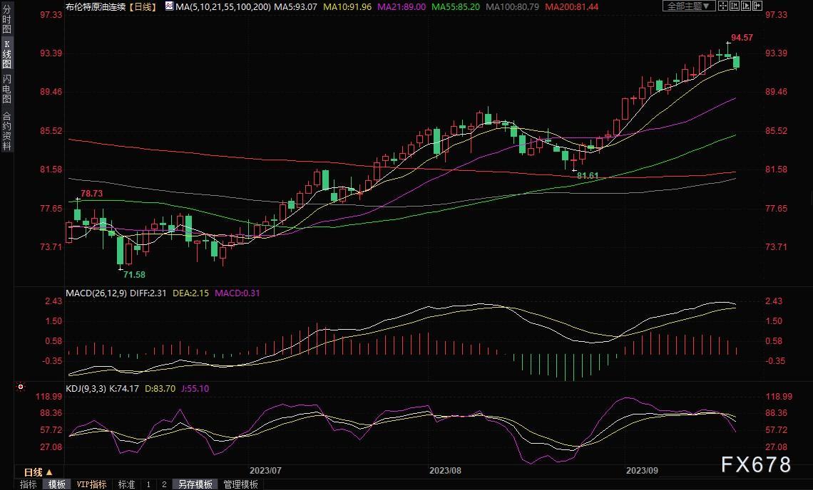Image resolution: width=813 pixels, height=490 pixels.
Task: Click the red circular marker icon beside KDJ
Action: (21, 387)
